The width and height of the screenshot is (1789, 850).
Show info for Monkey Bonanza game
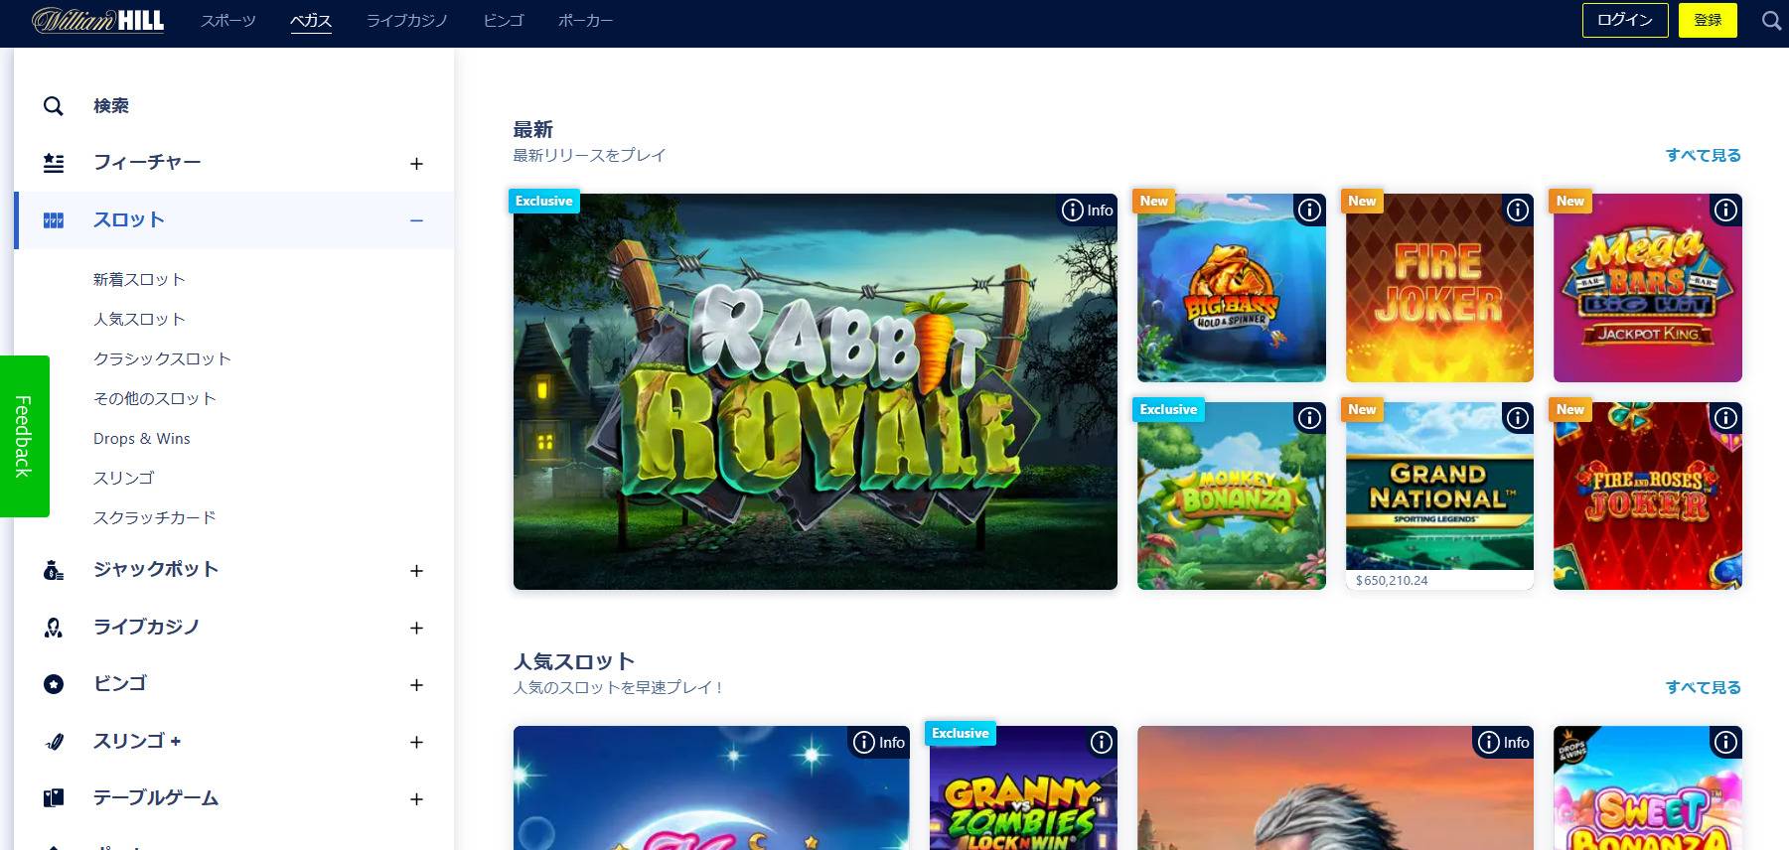click(x=1310, y=418)
